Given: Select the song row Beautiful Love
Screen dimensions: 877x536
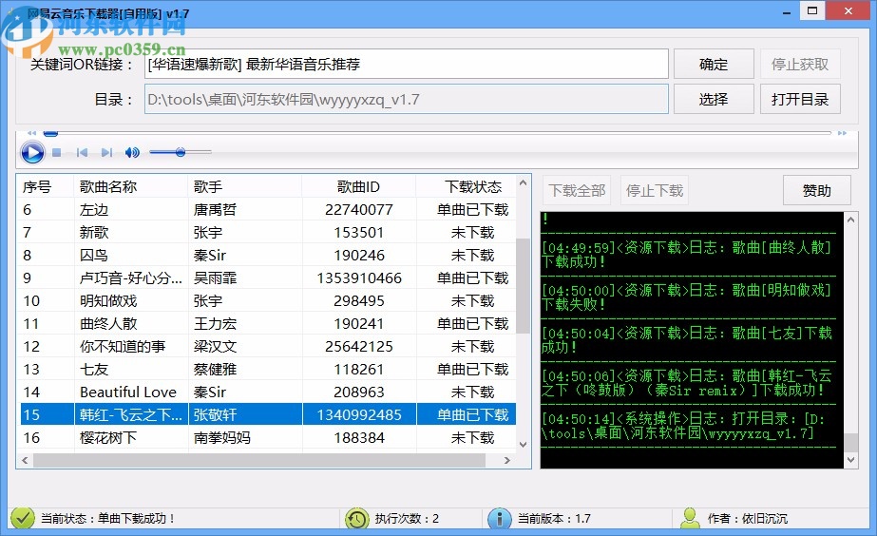Looking at the screenshot, I should pyautogui.click(x=268, y=392).
